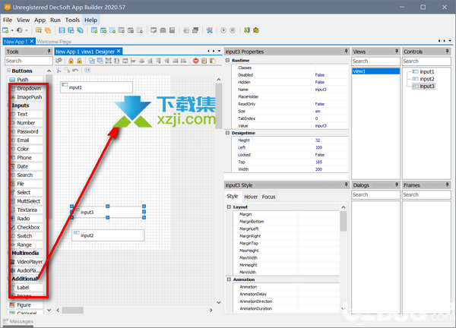
Task: Open app options wrench icon
Action: tap(210, 30)
